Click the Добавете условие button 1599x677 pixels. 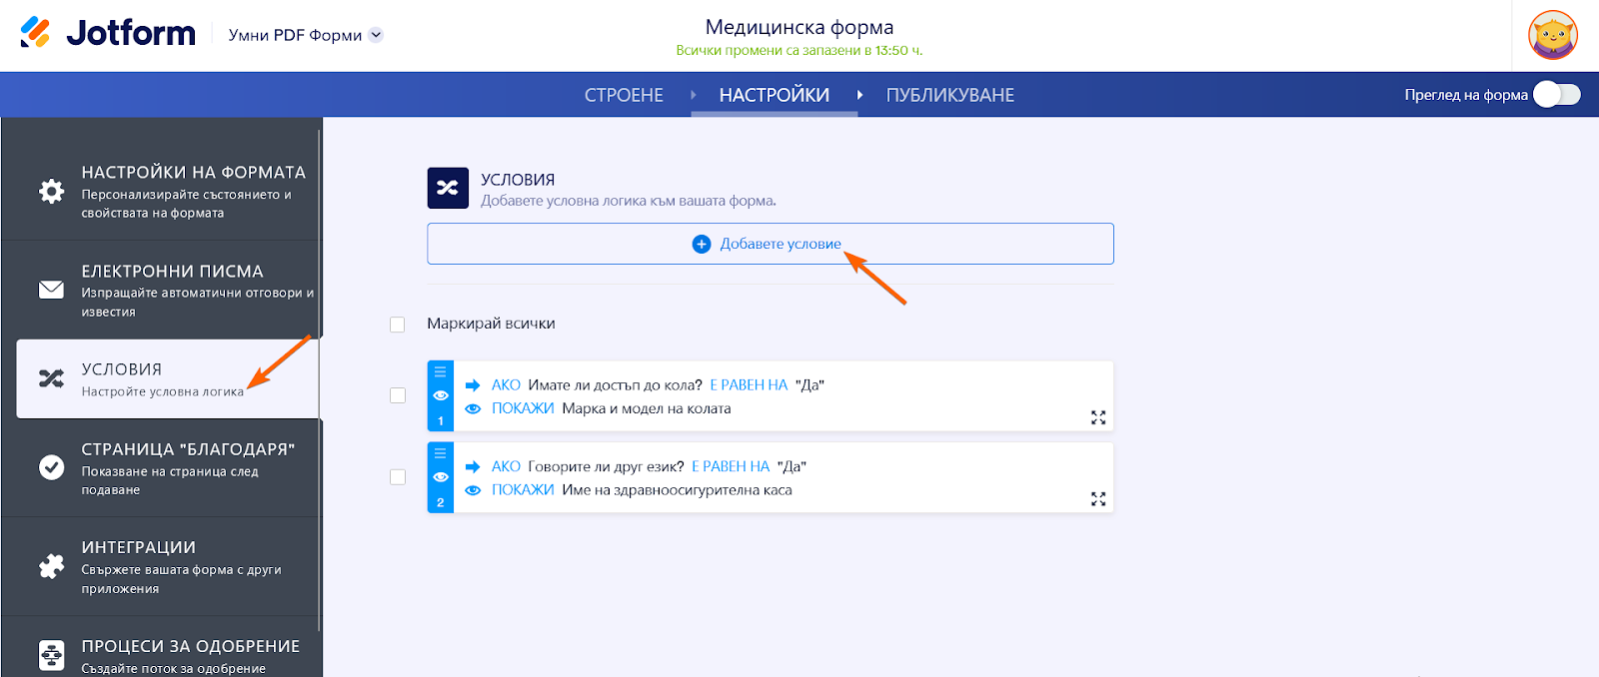(770, 244)
